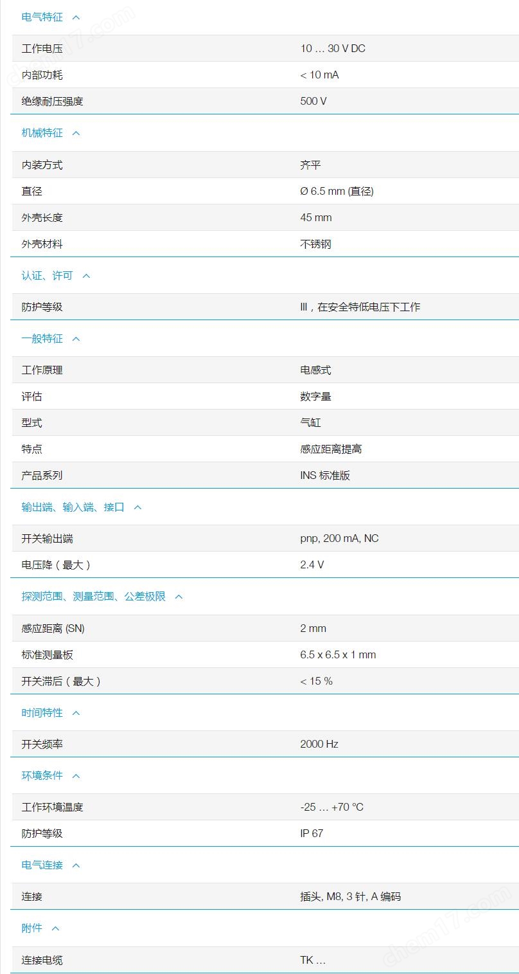Select the value TK …
Image resolution: width=519 pixels, height=974 pixels.
(313, 960)
